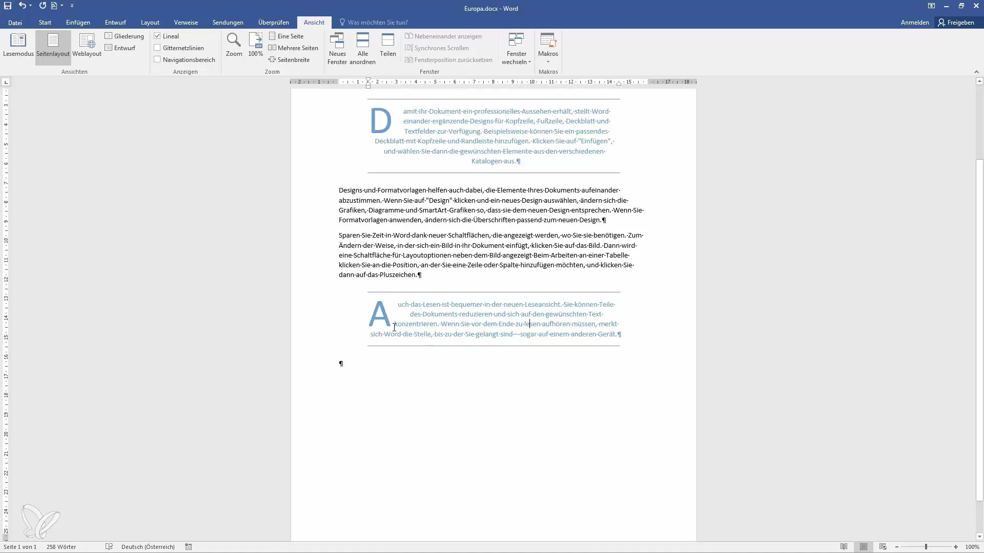984x553 pixels.
Task: Click Alle anordnen windows
Action: (x=362, y=49)
